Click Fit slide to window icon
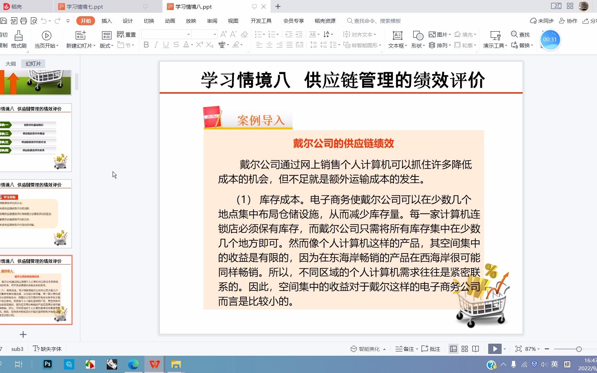 click(x=518, y=349)
